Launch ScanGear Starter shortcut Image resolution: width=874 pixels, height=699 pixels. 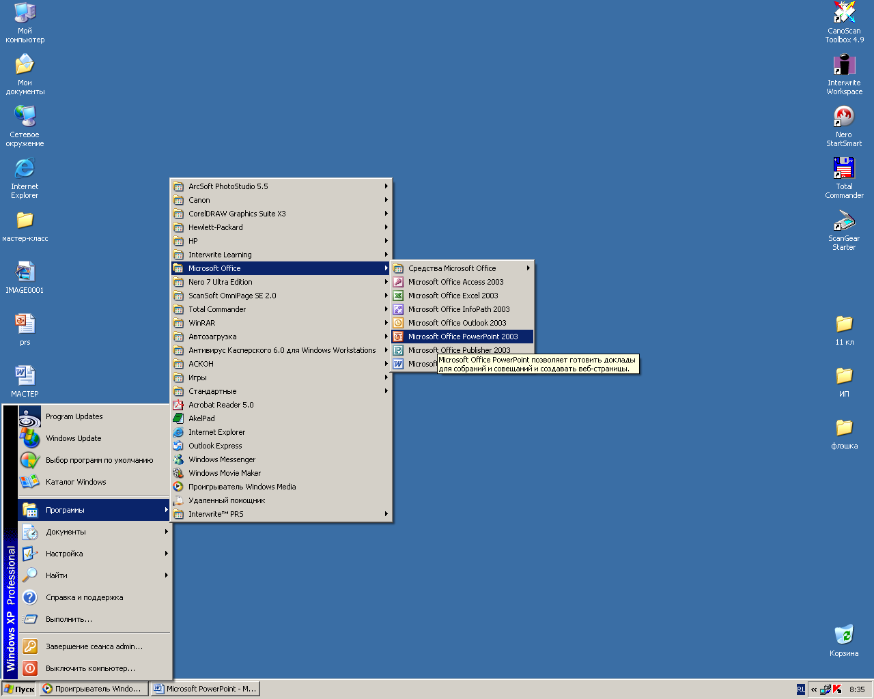coord(844,229)
